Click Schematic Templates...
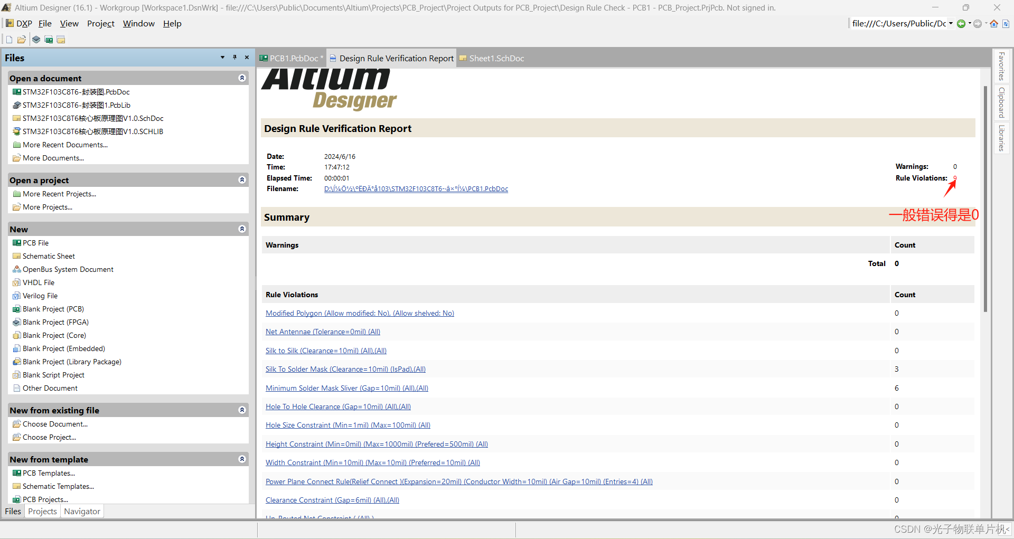The height and width of the screenshot is (539, 1014). tap(58, 486)
